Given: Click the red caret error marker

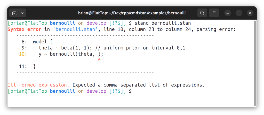Looking at the screenshot, I should (x=99, y=60).
